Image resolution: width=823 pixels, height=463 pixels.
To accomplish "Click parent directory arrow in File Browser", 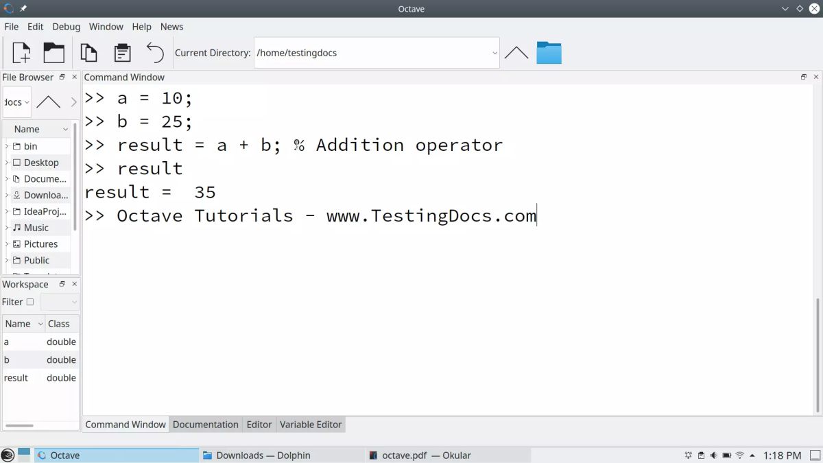I will (x=48, y=102).
